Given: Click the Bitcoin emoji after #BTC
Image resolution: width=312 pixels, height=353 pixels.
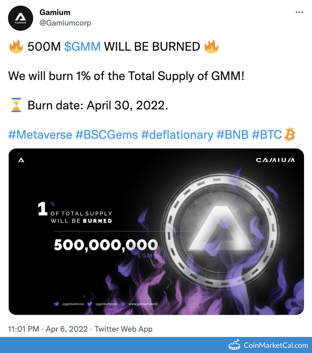Looking at the screenshot, I should pyautogui.click(x=290, y=134).
